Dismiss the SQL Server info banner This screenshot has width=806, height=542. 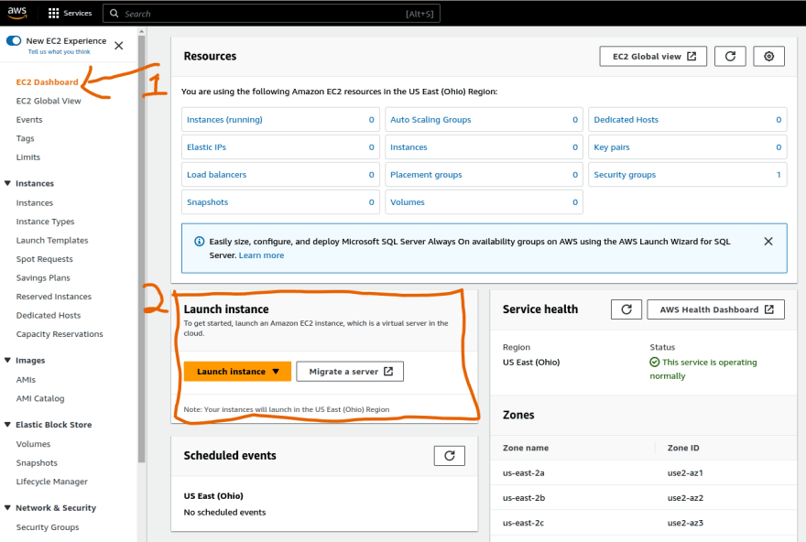(768, 242)
